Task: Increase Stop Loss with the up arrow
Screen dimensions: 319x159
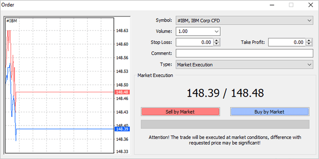Action: [x=217, y=41]
